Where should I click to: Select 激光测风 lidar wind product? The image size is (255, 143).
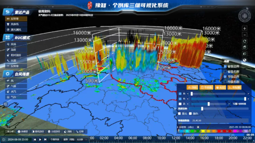tap(16, 30)
